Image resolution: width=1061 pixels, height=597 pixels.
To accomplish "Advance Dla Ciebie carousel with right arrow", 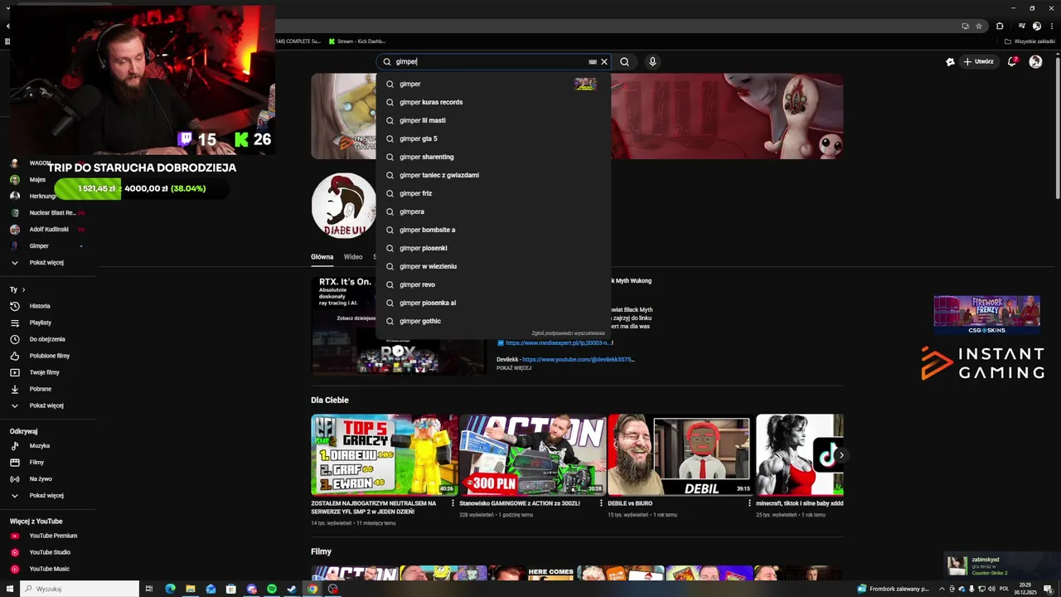I will click(x=841, y=455).
